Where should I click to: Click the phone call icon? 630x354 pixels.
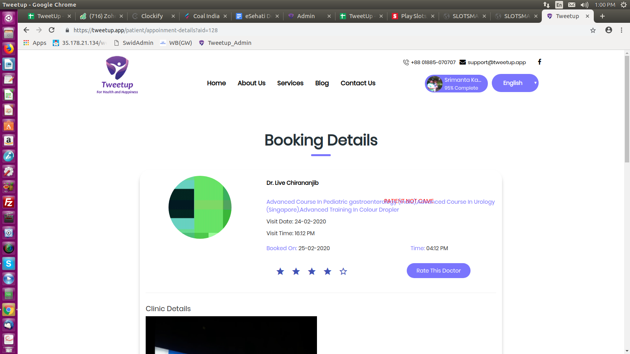tap(406, 62)
